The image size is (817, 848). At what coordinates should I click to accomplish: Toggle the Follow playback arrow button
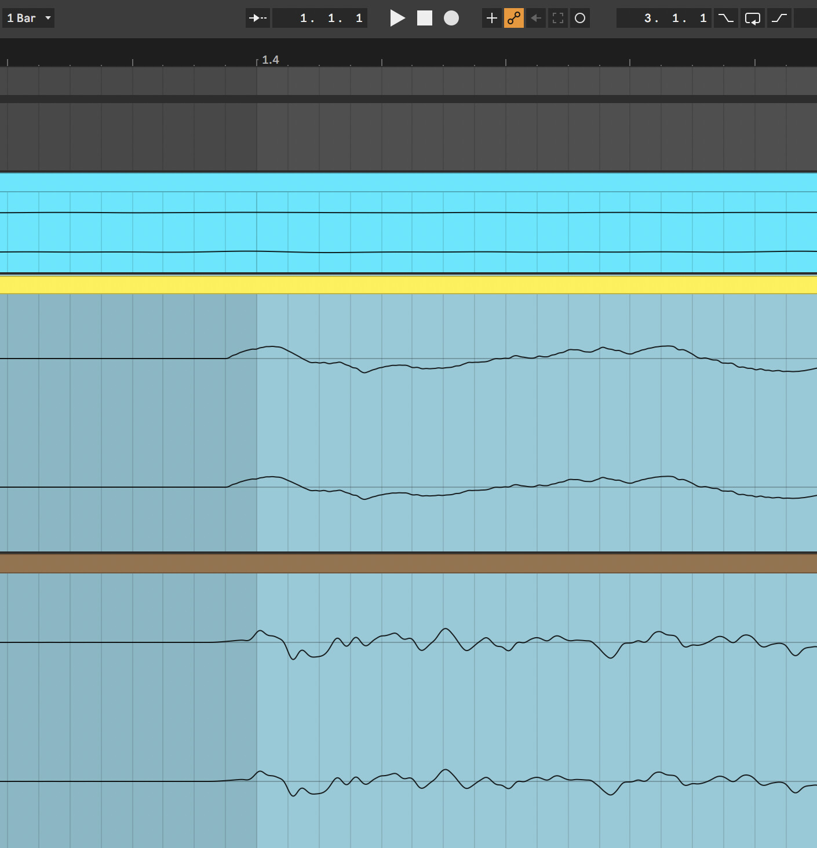pyautogui.click(x=257, y=18)
